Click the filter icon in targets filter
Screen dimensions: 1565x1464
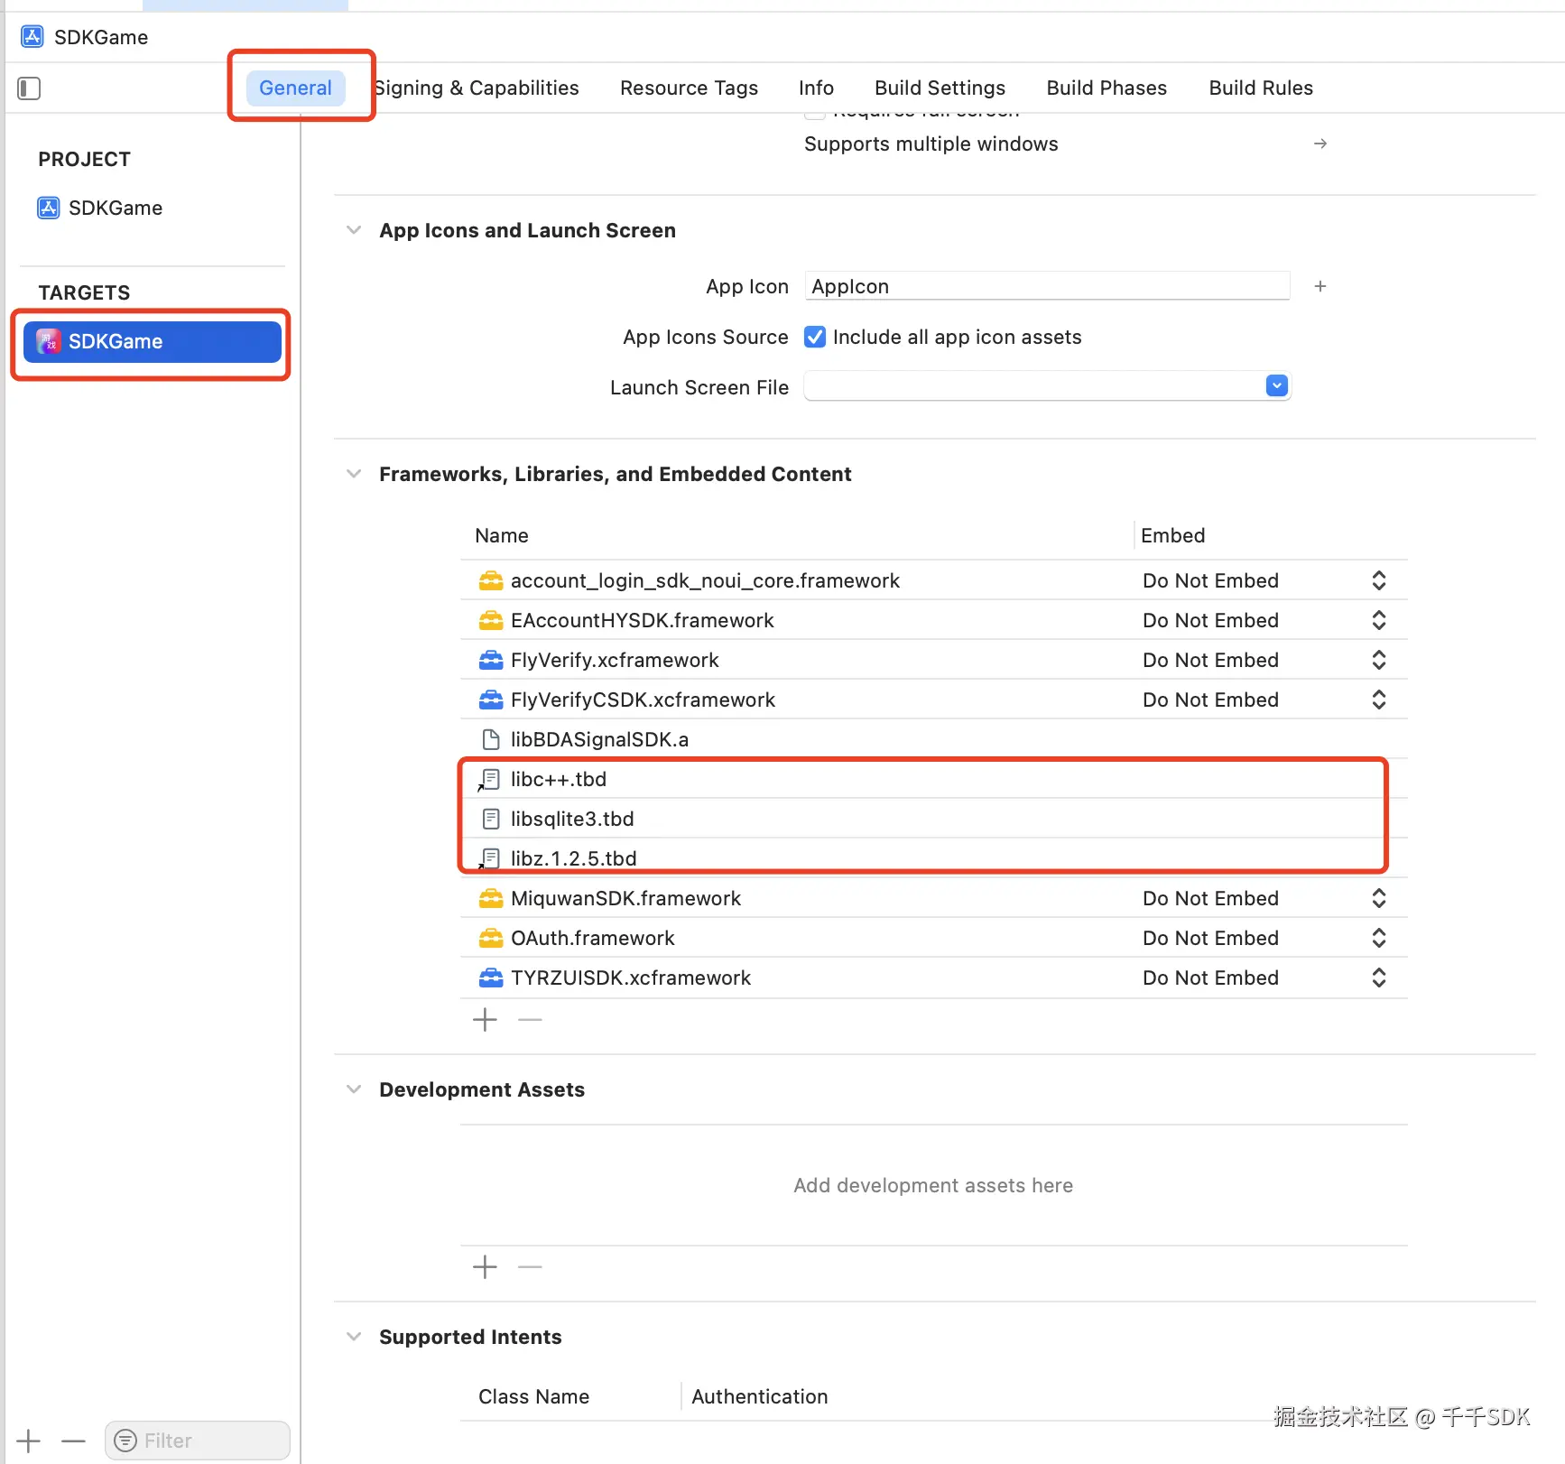(x=125, y=1441)
